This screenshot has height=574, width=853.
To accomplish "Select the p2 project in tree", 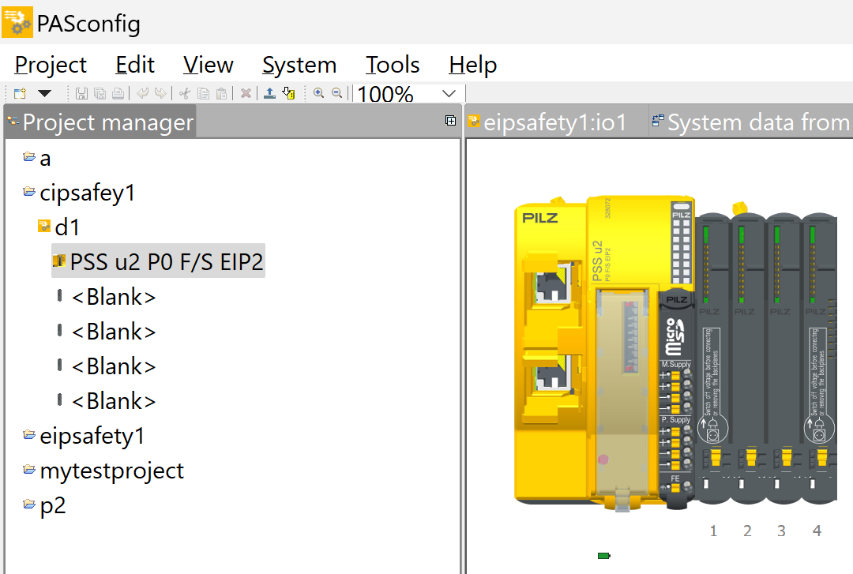I will click(x=53, y=506).
